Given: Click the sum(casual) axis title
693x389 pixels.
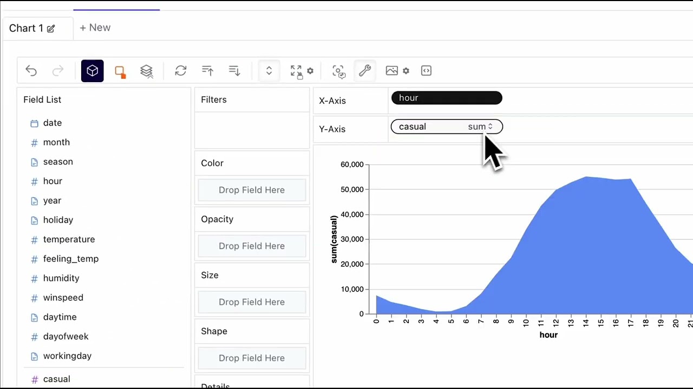Looking at the screenshot, I should [334, 239].
